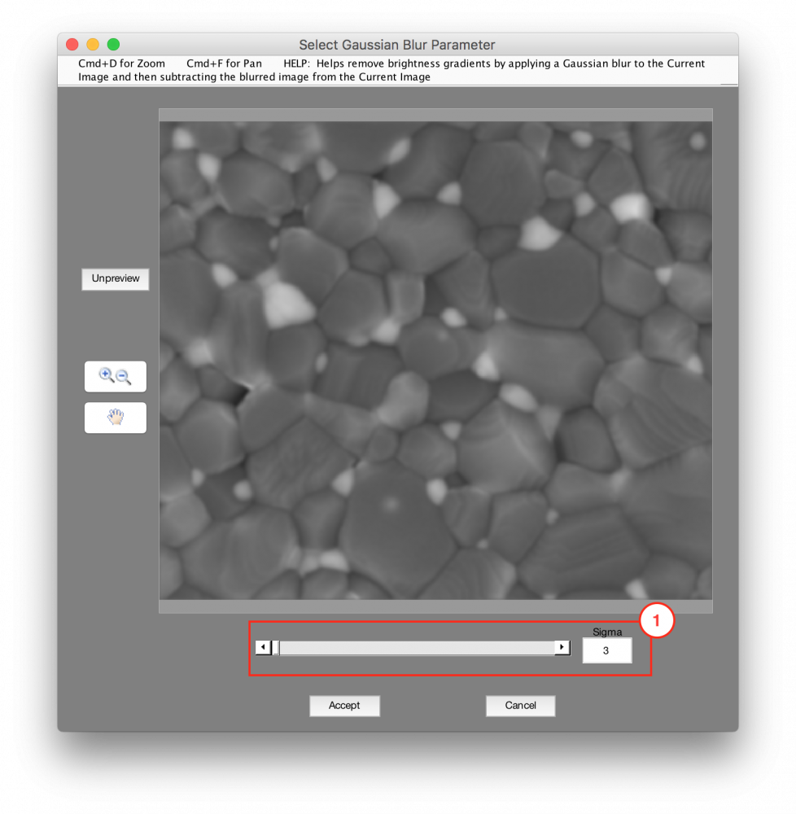Click the gray bar above the preview image
The image size is (796, 814).
[x=435, y=115]
